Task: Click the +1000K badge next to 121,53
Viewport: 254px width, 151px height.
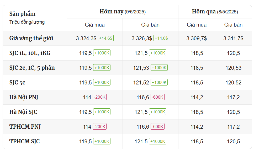Action: 159,68
